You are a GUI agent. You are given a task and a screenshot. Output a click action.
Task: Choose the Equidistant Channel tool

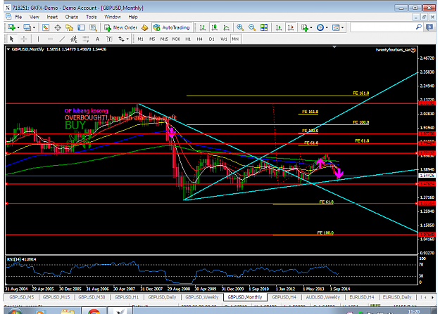pos(74,39)
